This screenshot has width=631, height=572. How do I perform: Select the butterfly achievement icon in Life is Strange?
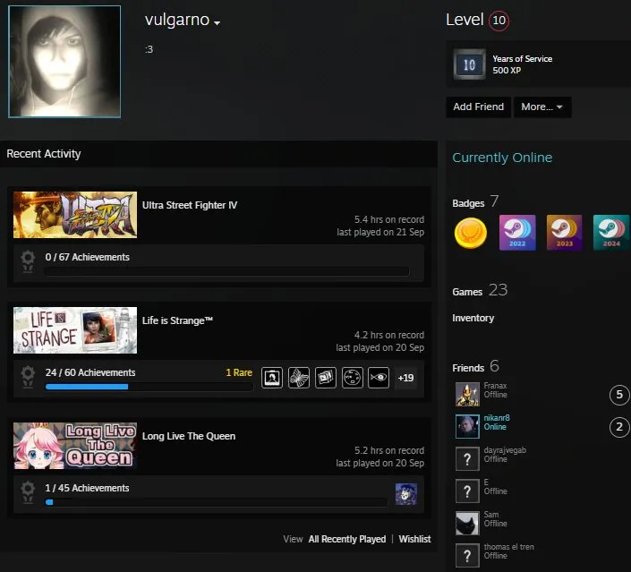pos(299,378)
